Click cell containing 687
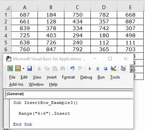Image resolution: width=145 pixels, height=130 pixels. [x=25, y=15]
